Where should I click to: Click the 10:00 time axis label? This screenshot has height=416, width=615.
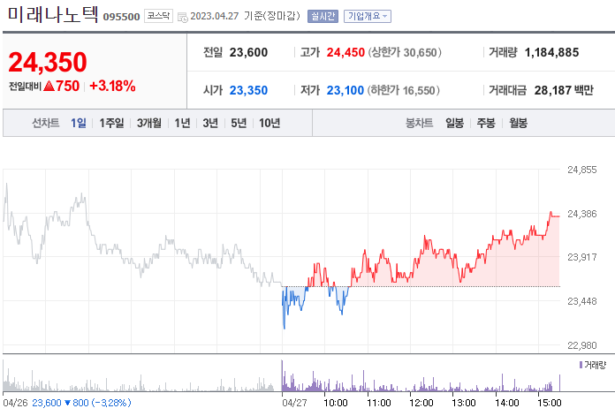pyautogui.click(x=336, y=403)
